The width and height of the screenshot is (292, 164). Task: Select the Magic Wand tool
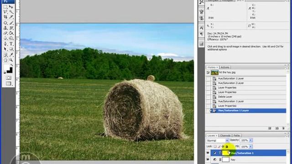[x=11, y=12]
